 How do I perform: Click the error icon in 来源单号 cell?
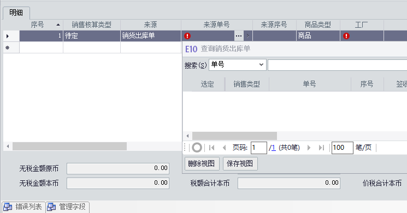coord(187,36)
